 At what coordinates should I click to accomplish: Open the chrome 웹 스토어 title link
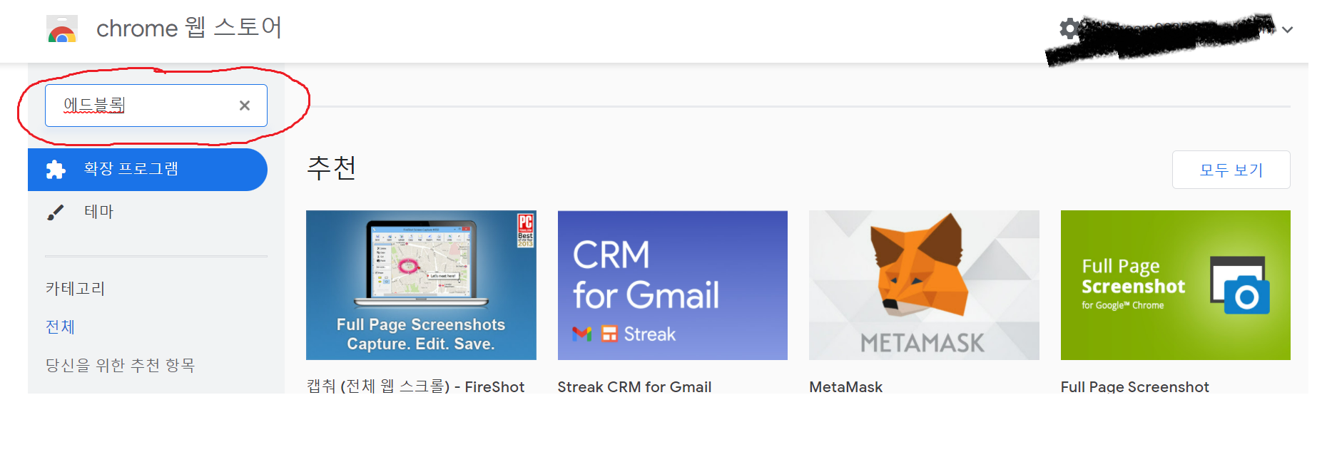tap(189, 28)
